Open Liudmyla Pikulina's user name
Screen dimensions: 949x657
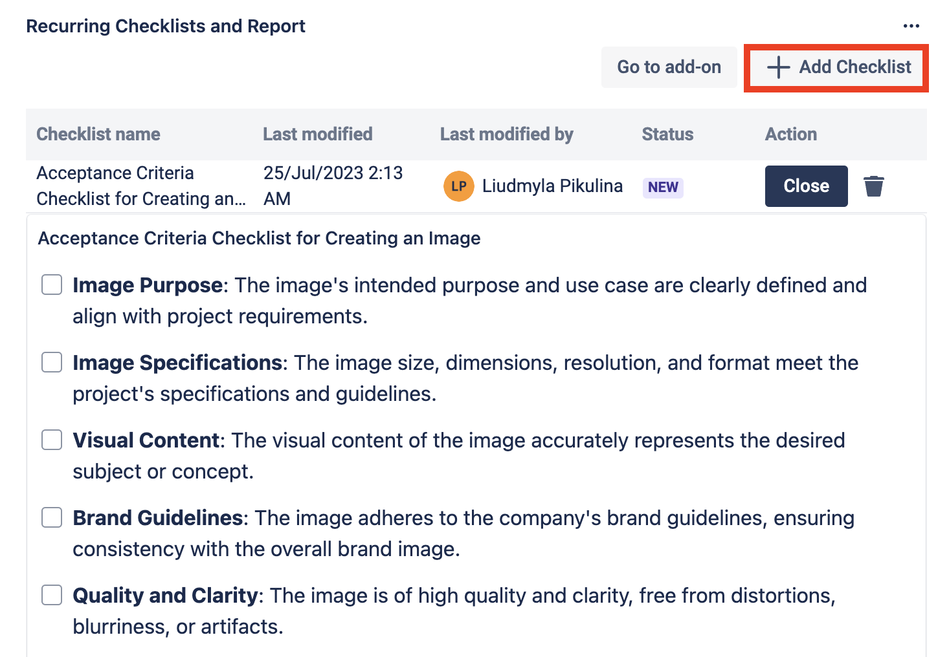pos(552,186)
